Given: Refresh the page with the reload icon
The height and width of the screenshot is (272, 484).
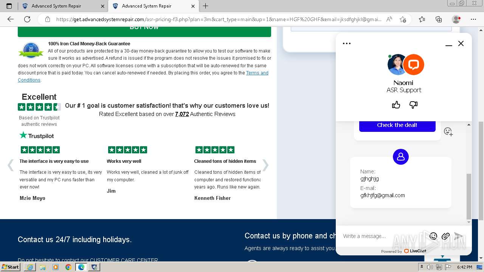Looking at the screenshot, I should click(27, 19).
